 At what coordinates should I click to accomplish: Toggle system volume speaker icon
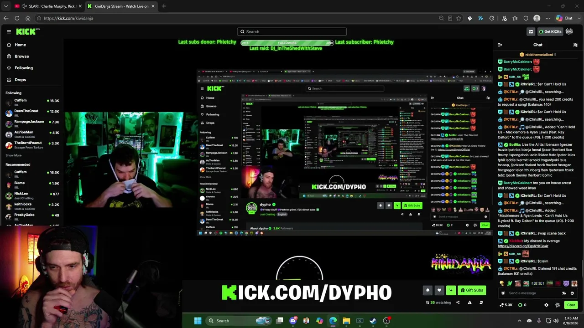pos(556,321)
